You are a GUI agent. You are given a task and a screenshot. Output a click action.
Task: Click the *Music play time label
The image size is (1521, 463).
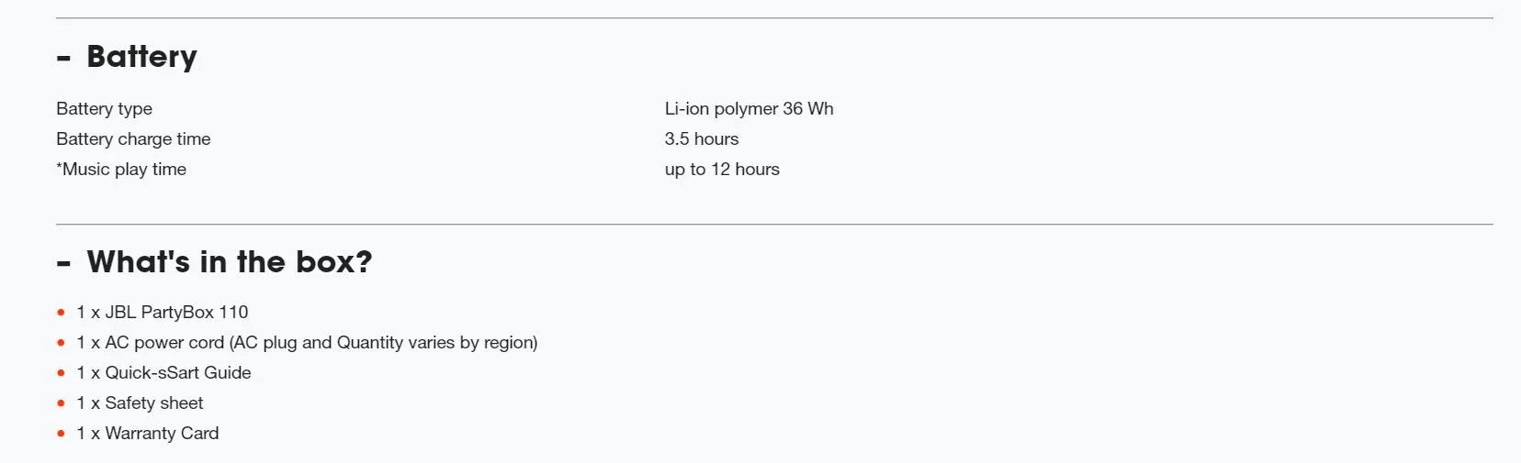tap(121, 170)
